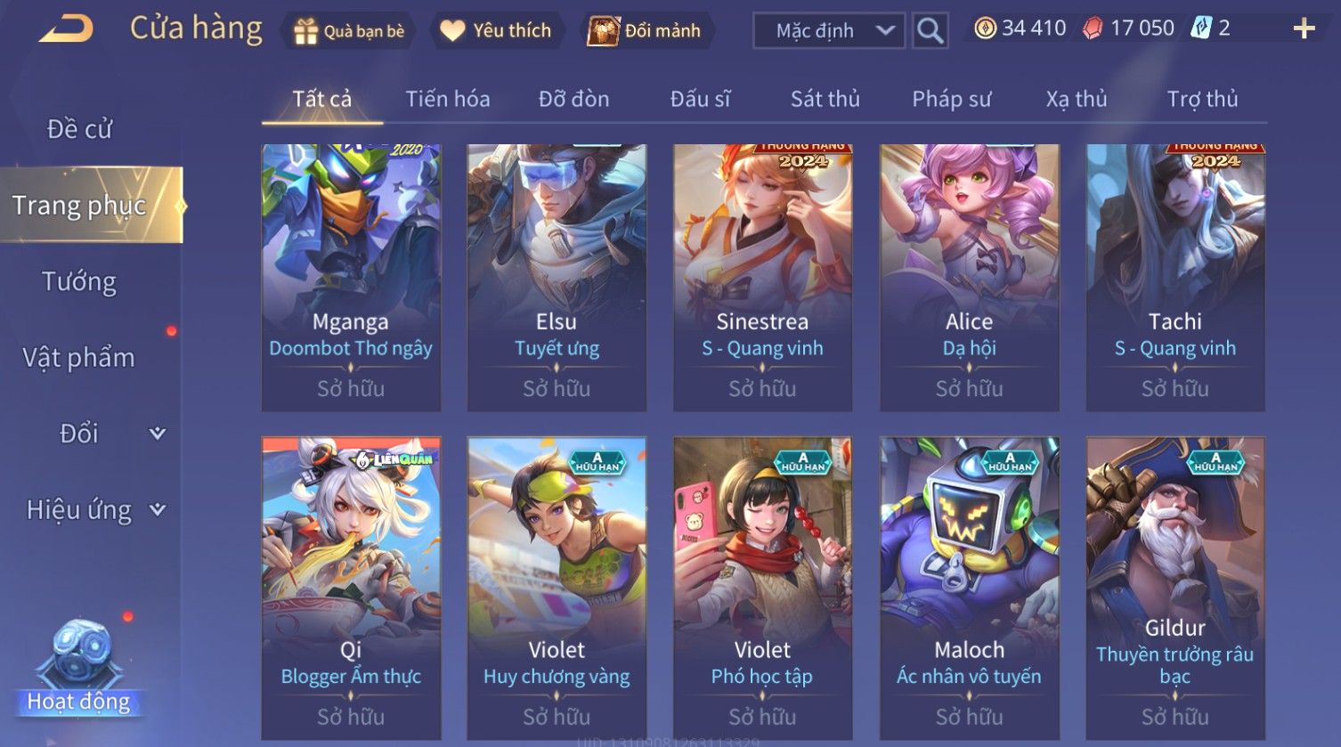Tap the plus icon to add currency
Screen dimensions: 1341x747
1304,29
